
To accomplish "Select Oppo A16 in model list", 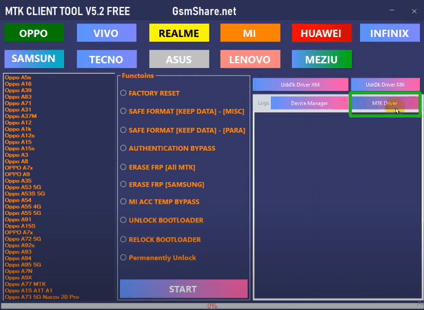I will pos(18,84).
